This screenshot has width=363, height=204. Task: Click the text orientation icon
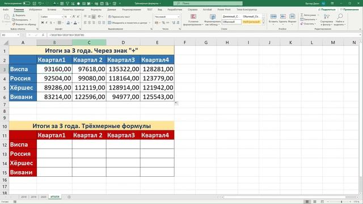pos(100,16)
